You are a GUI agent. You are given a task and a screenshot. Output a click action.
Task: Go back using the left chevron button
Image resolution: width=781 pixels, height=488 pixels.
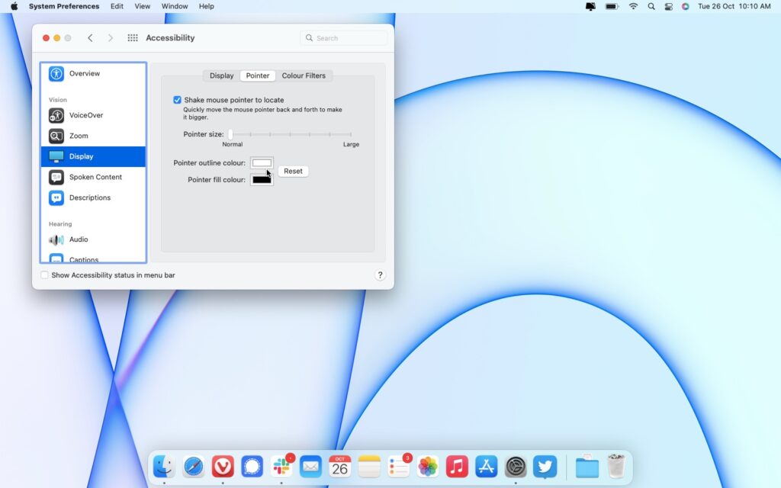point(90,38)
